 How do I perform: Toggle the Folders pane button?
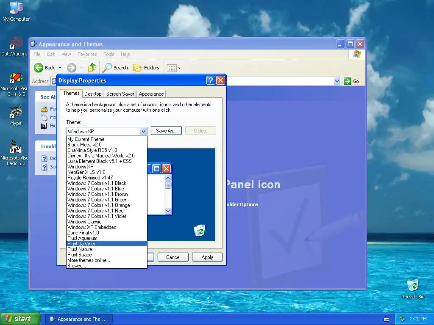[146, 68]
